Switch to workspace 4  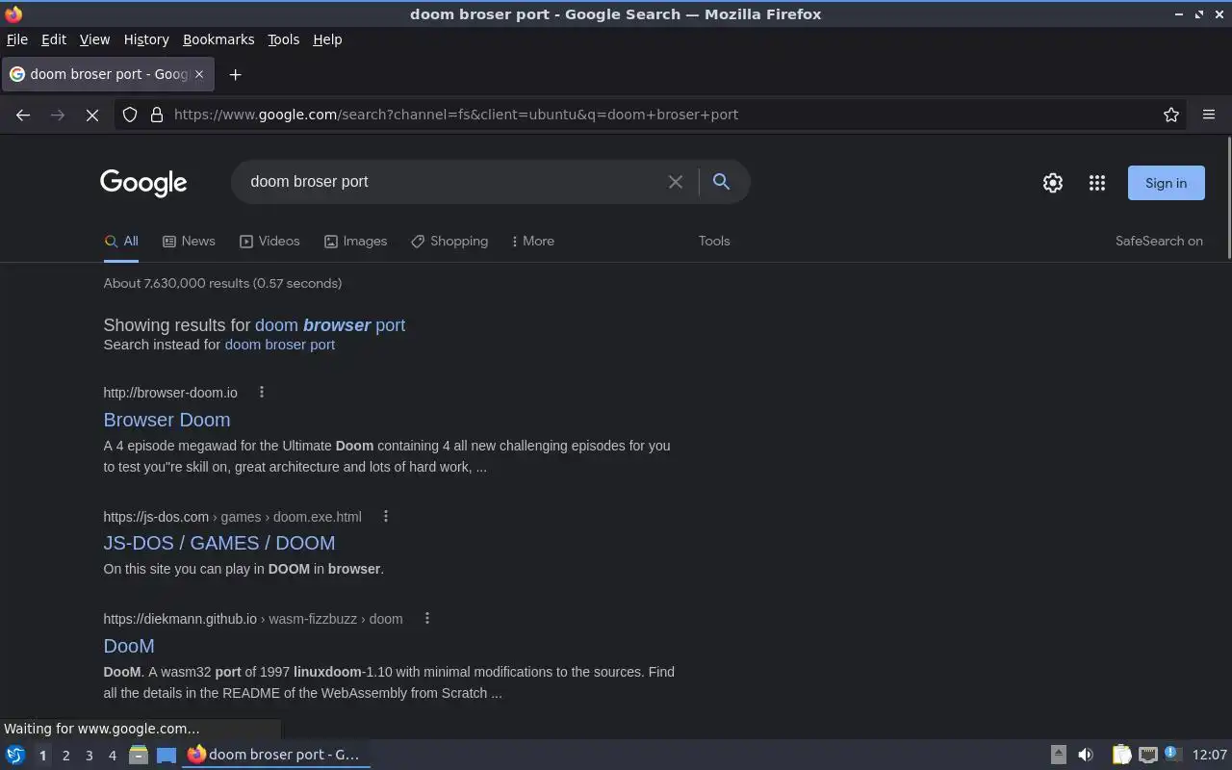point(112,756)
